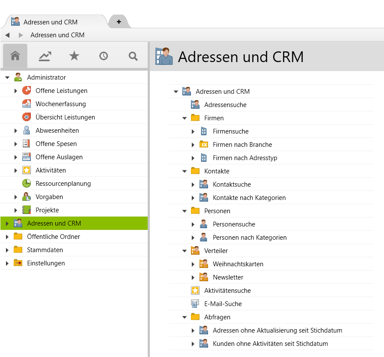Screen dimensions: 384x357
Task: Expand the Newsletter node
Action: click(193, 277)
